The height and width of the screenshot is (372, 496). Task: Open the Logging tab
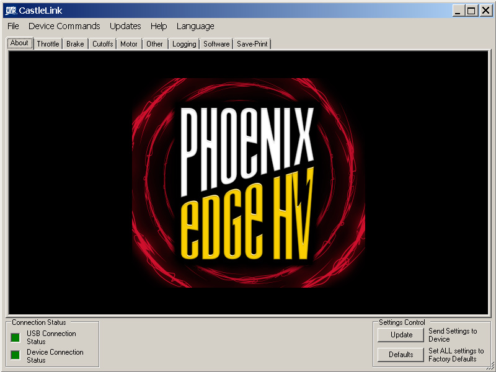click(184, 44)
